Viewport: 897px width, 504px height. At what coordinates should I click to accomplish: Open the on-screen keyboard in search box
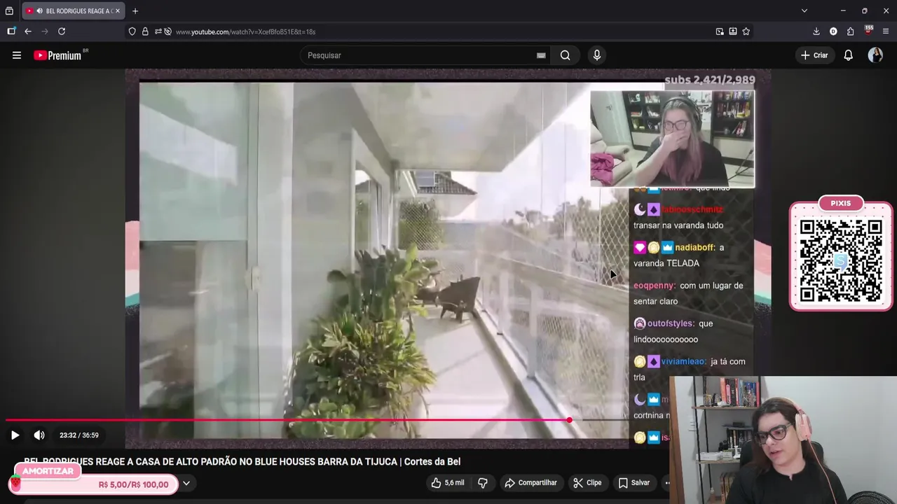[x=541, y=55]
